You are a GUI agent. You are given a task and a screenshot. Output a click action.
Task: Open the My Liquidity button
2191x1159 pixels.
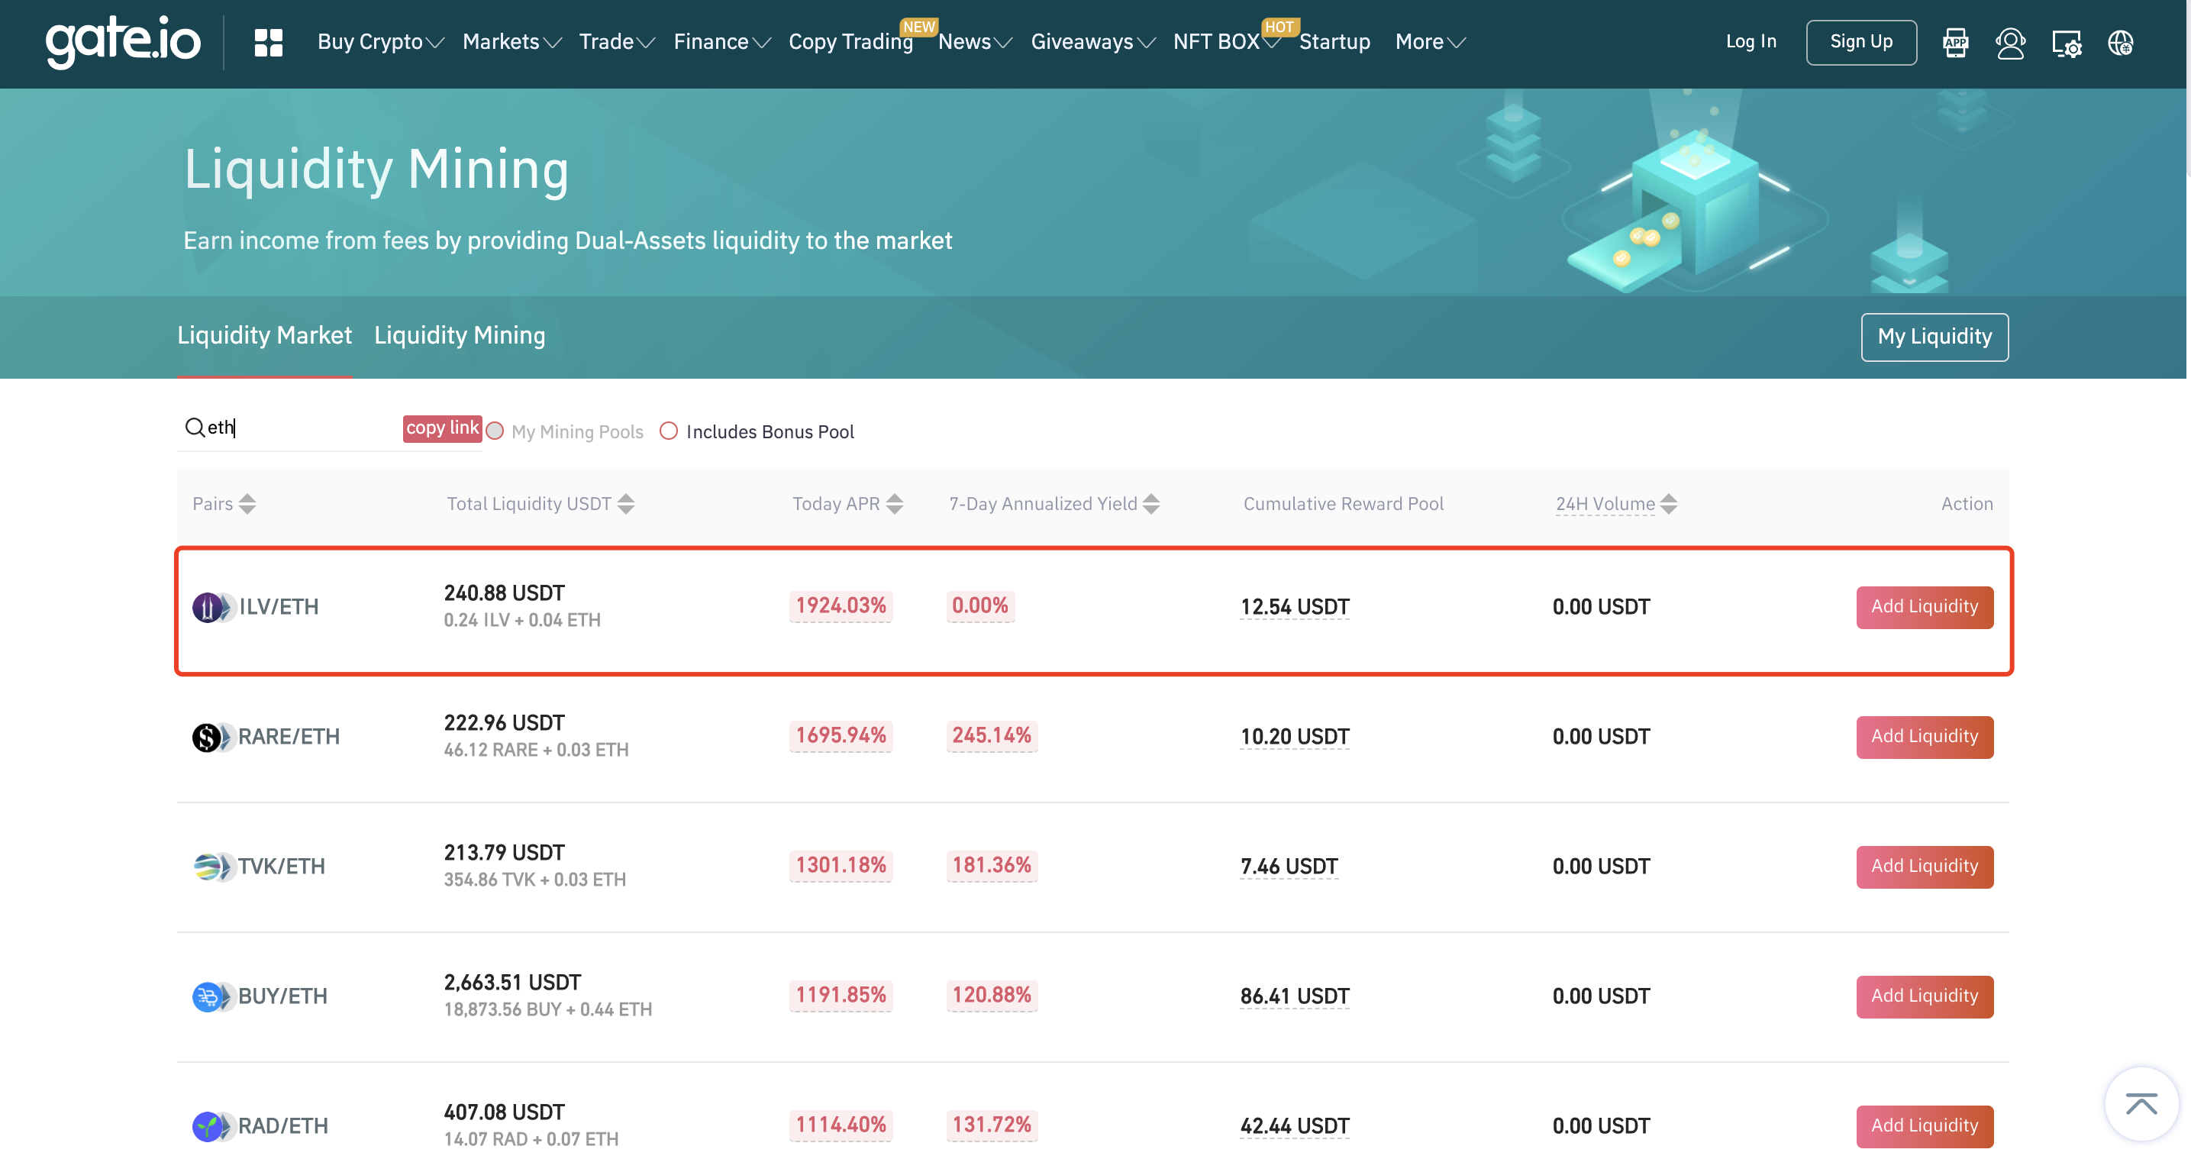click(x=1934, y=337)
